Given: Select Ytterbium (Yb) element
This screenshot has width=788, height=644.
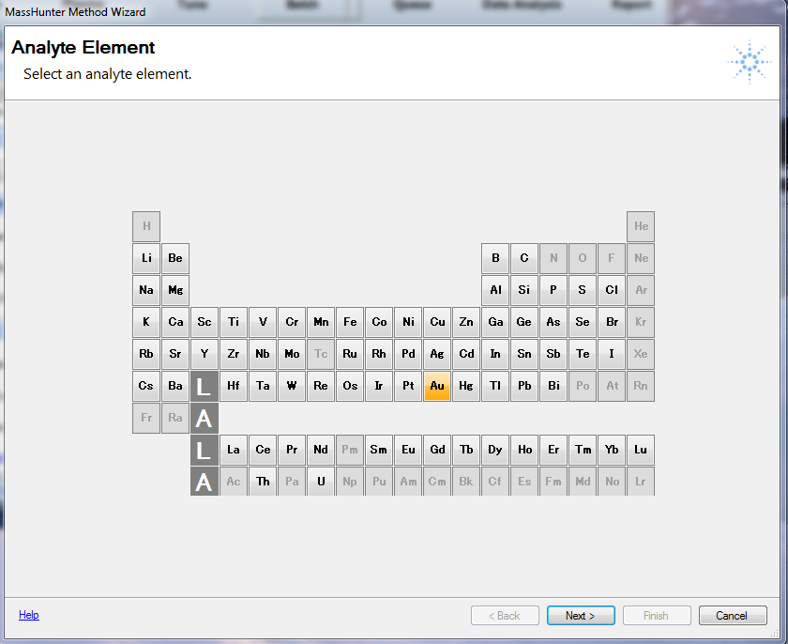Looking at the screenshot, I should tap(612, 450).
